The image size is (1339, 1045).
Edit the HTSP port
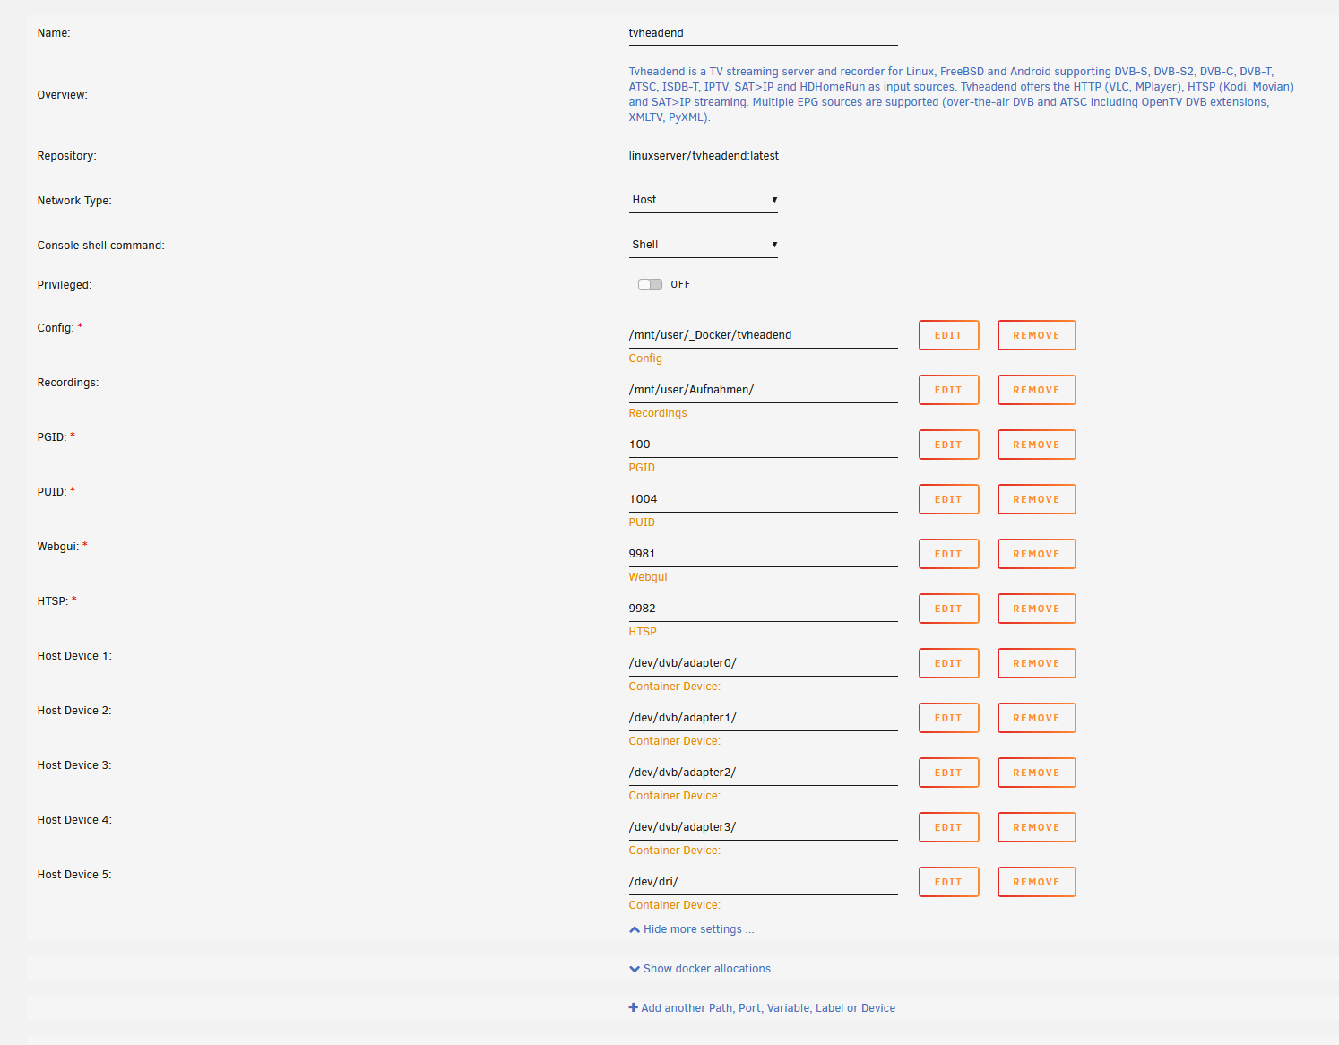948,609
